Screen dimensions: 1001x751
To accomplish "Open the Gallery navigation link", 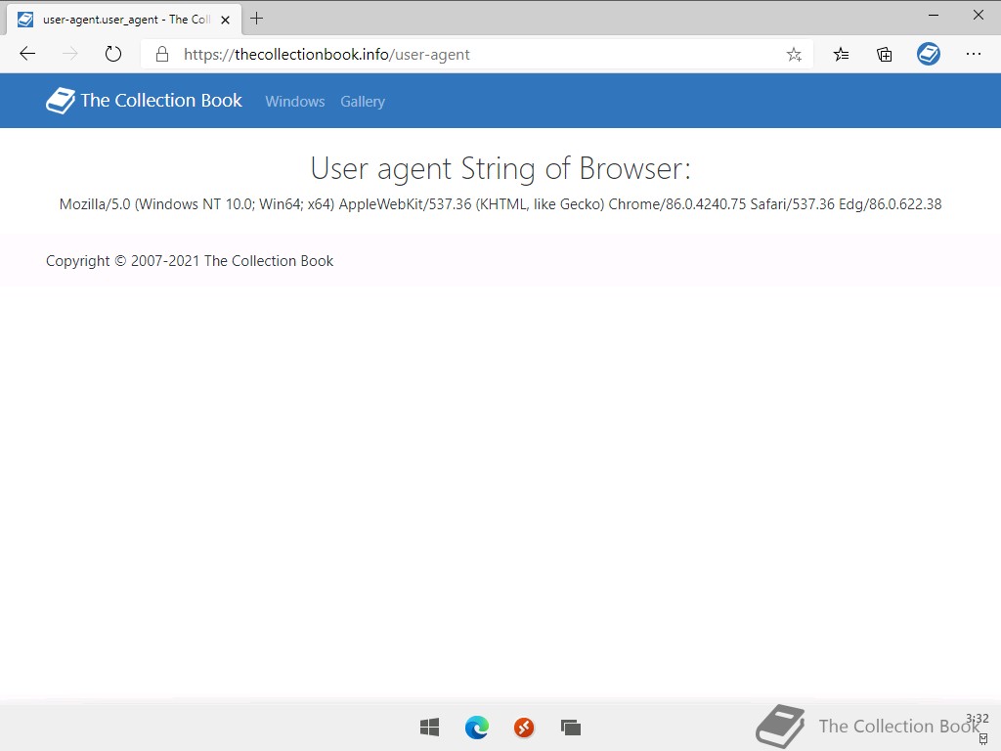I will pos(363,102).
